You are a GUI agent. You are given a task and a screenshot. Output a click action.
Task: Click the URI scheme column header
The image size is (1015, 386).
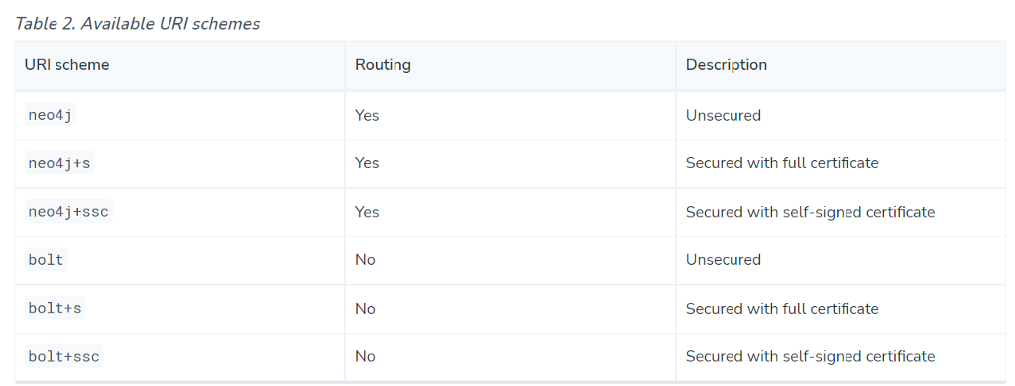coord(66,65)
